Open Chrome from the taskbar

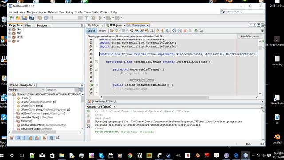[x=130, y=156]
